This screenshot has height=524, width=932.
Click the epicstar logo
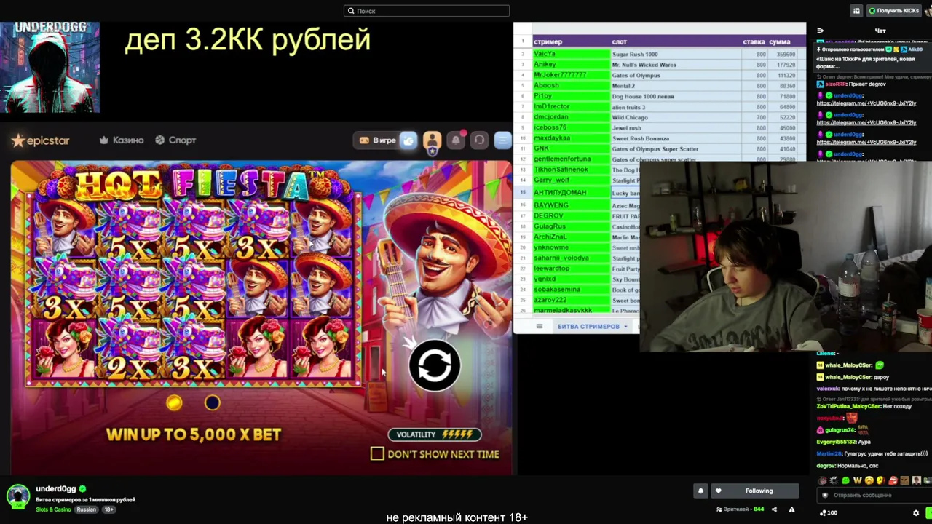coord(41,140)
